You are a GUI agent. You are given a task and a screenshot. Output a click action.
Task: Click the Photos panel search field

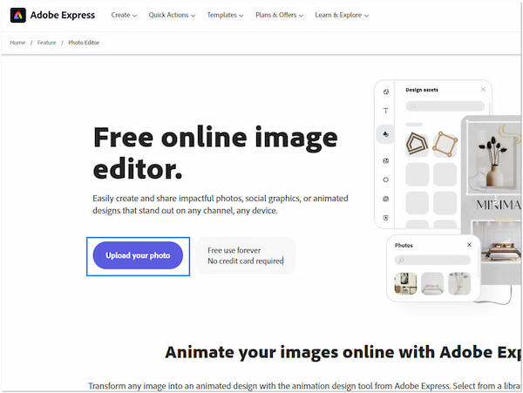pyautogui.click(x=432, y=260)
